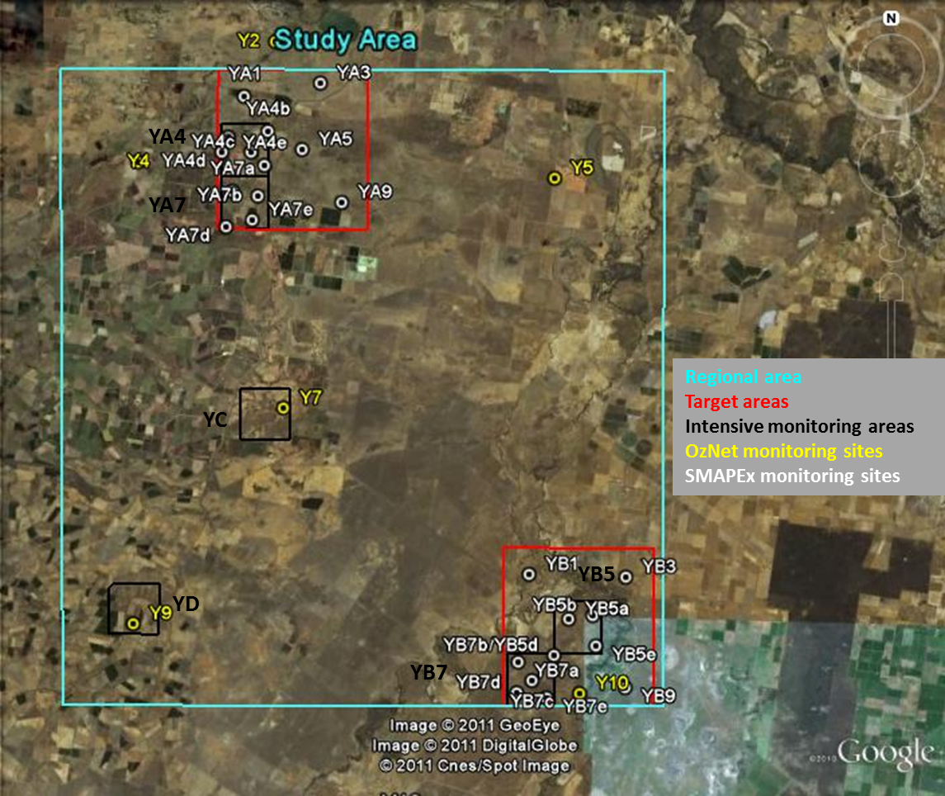
Task: Click the North compass N indicator
Action: click(891, 19)
